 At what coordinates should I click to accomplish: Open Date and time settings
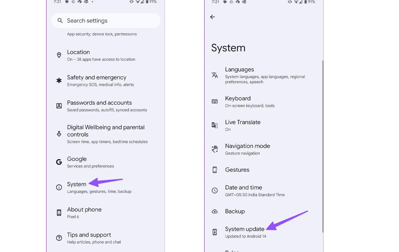(254, 191)
